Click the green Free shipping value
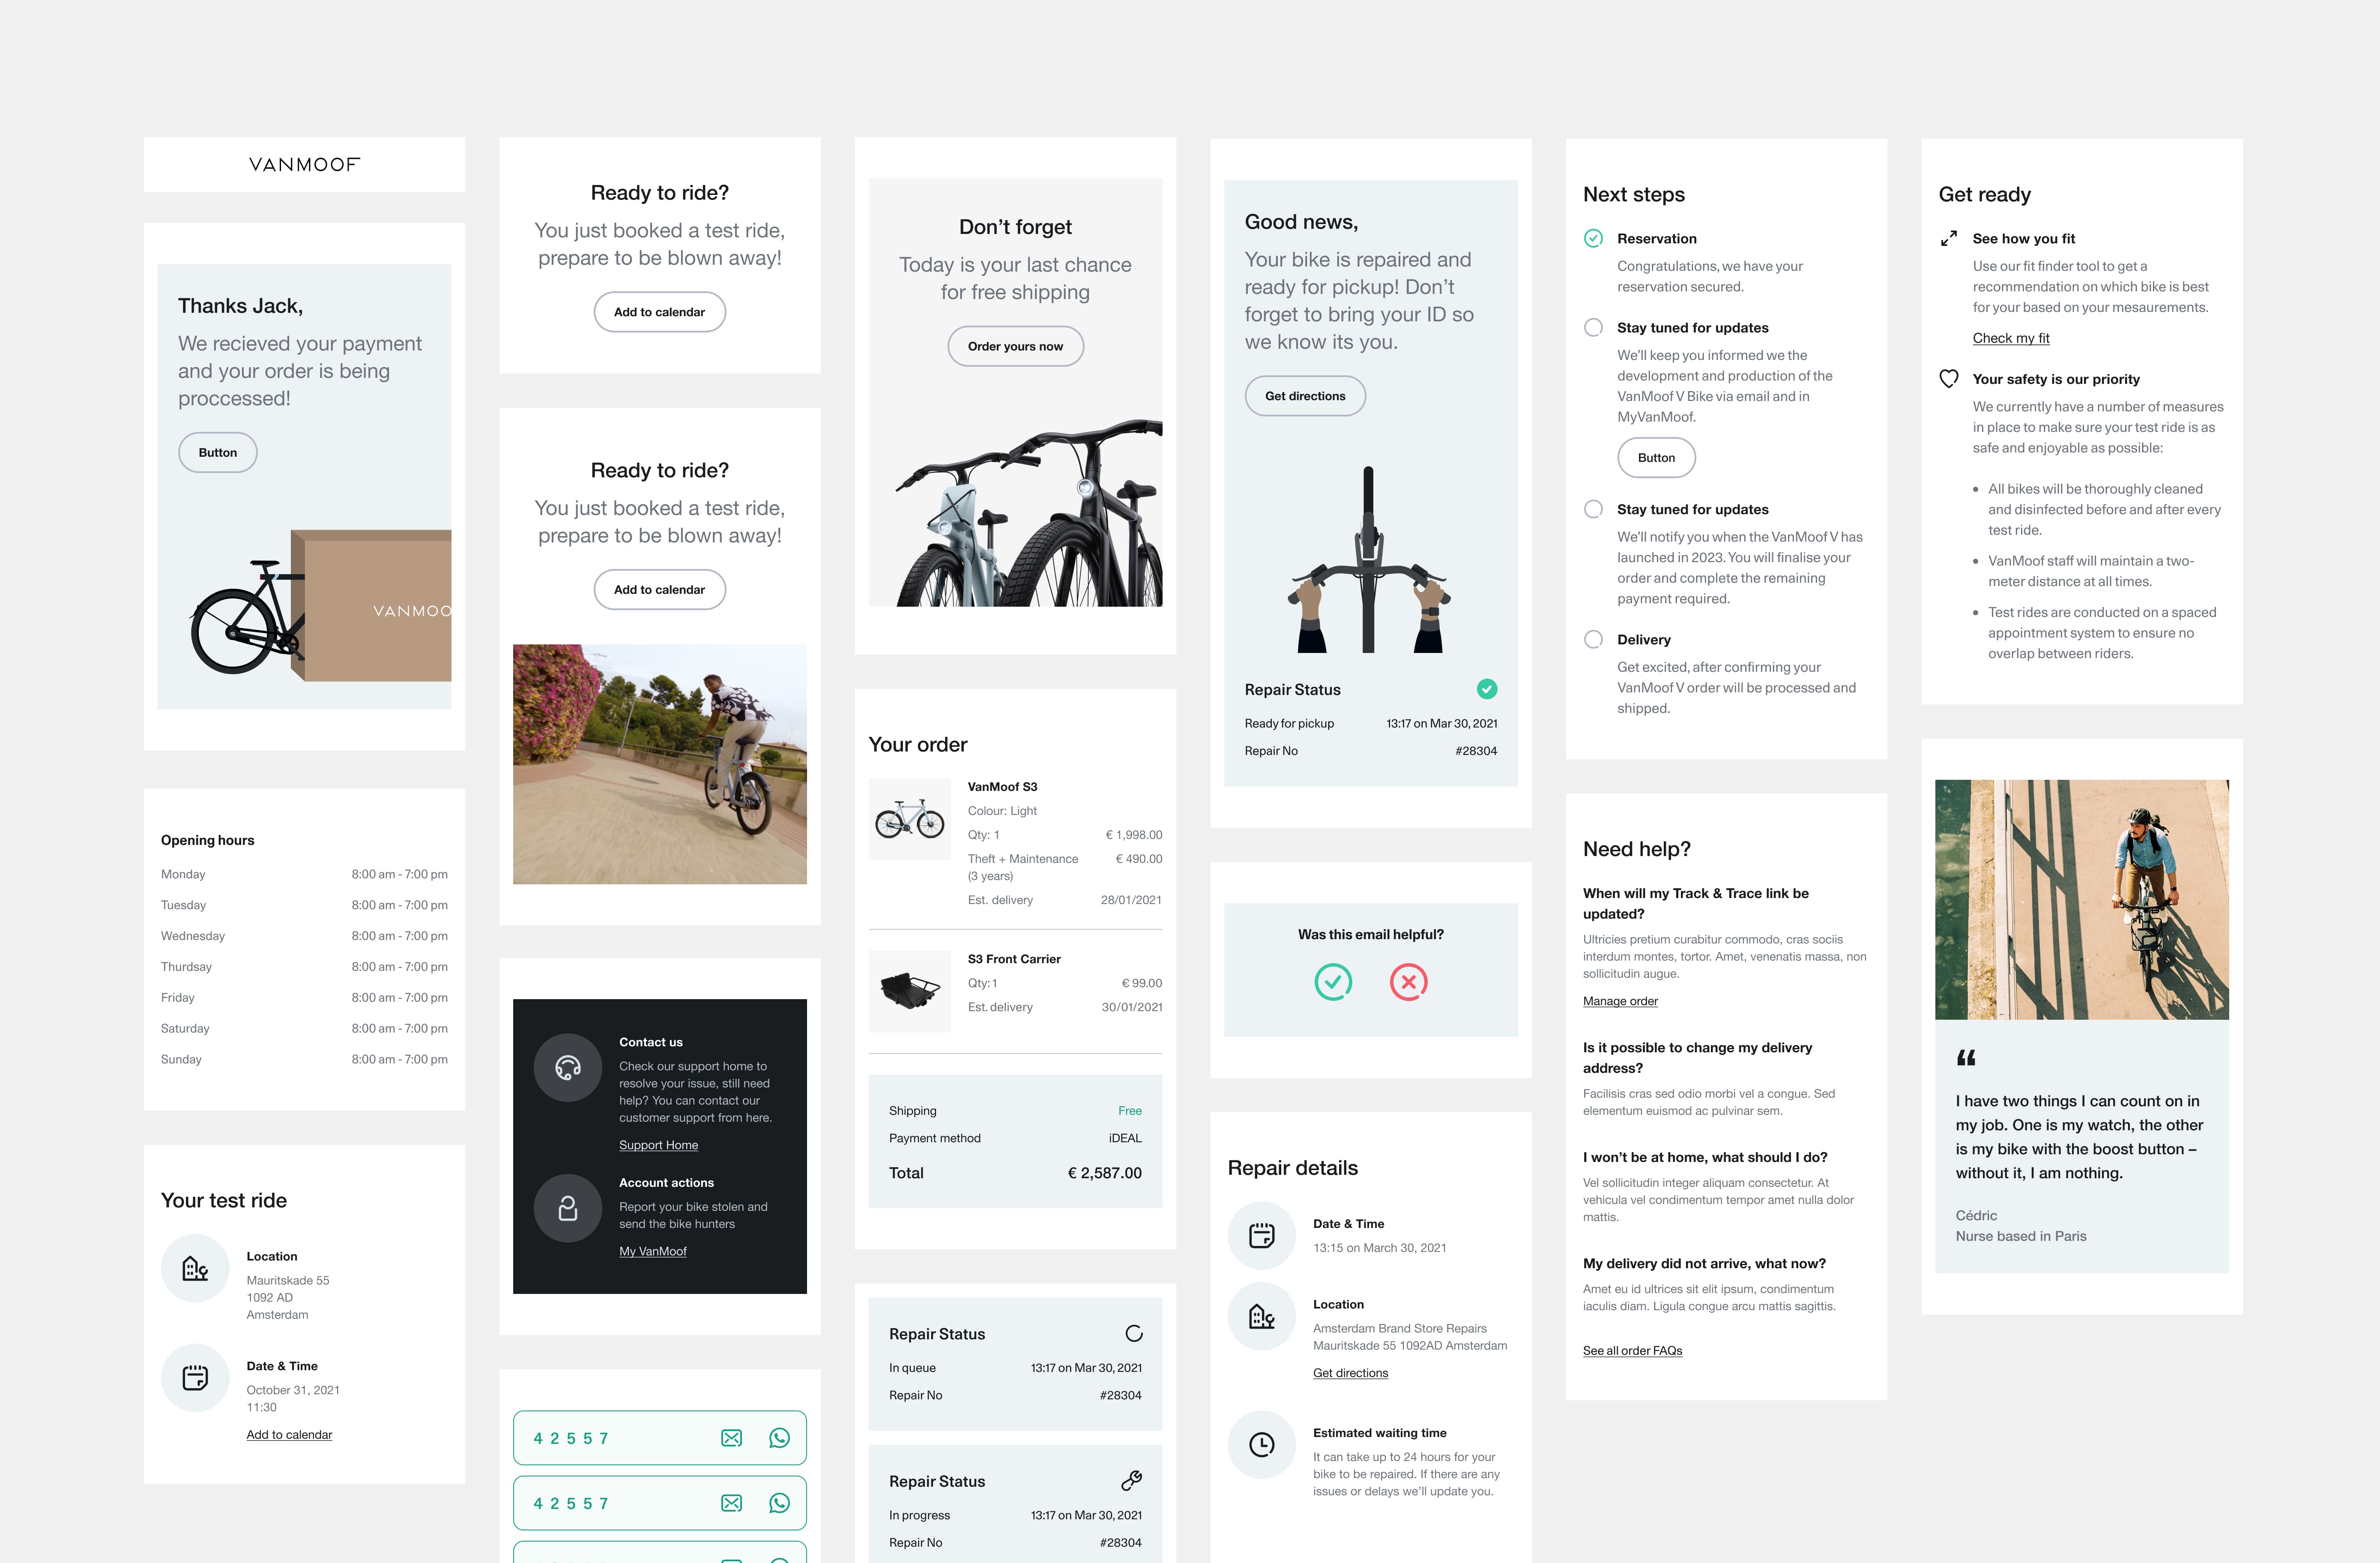Viewport: 2380px width, 1563px height. [1129, 1111]
